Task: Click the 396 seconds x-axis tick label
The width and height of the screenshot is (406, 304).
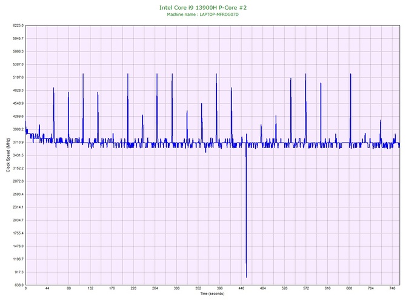Action: click(220, 288)
